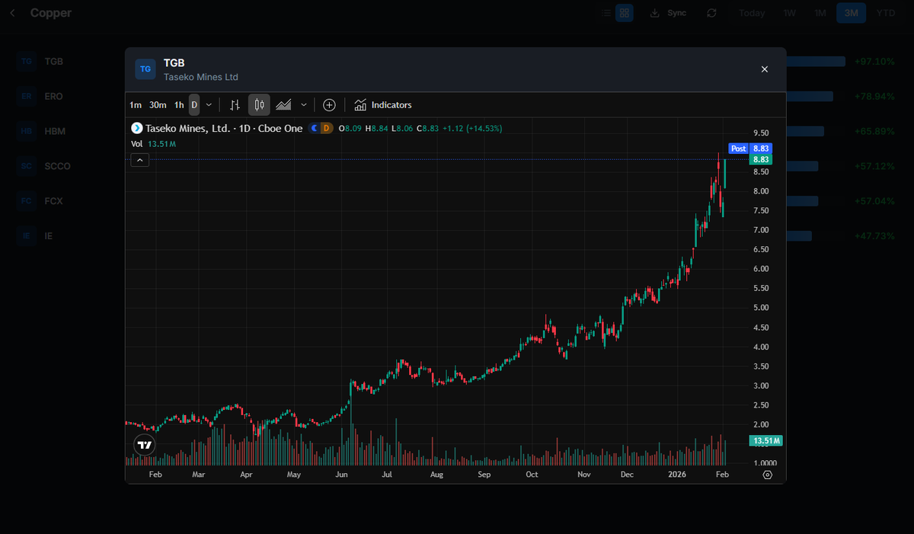Close the TGB chart dialog
914x534 pixels.
765,69
